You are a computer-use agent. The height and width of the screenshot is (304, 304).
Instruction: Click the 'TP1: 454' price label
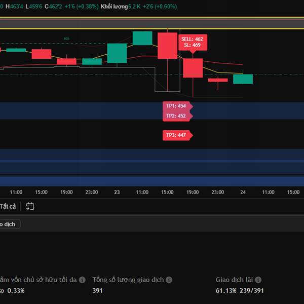[x=177, y=106]
